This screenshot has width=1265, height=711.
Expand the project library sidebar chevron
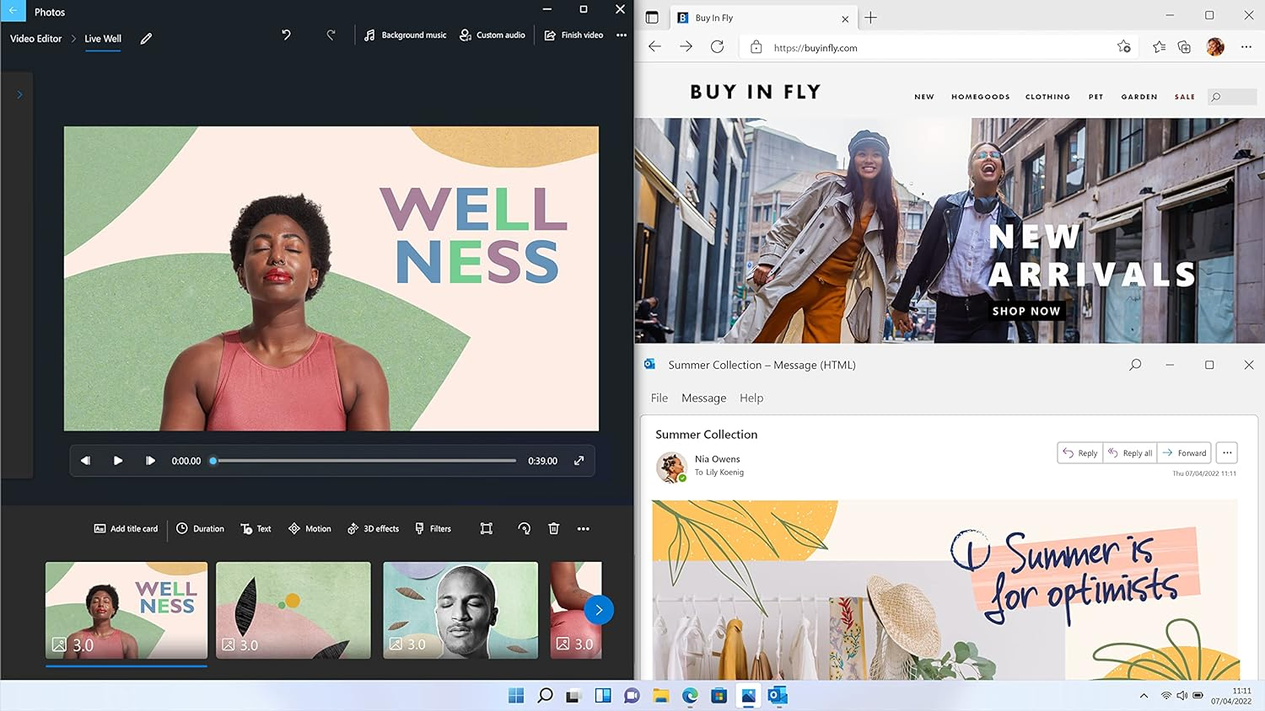19,94
